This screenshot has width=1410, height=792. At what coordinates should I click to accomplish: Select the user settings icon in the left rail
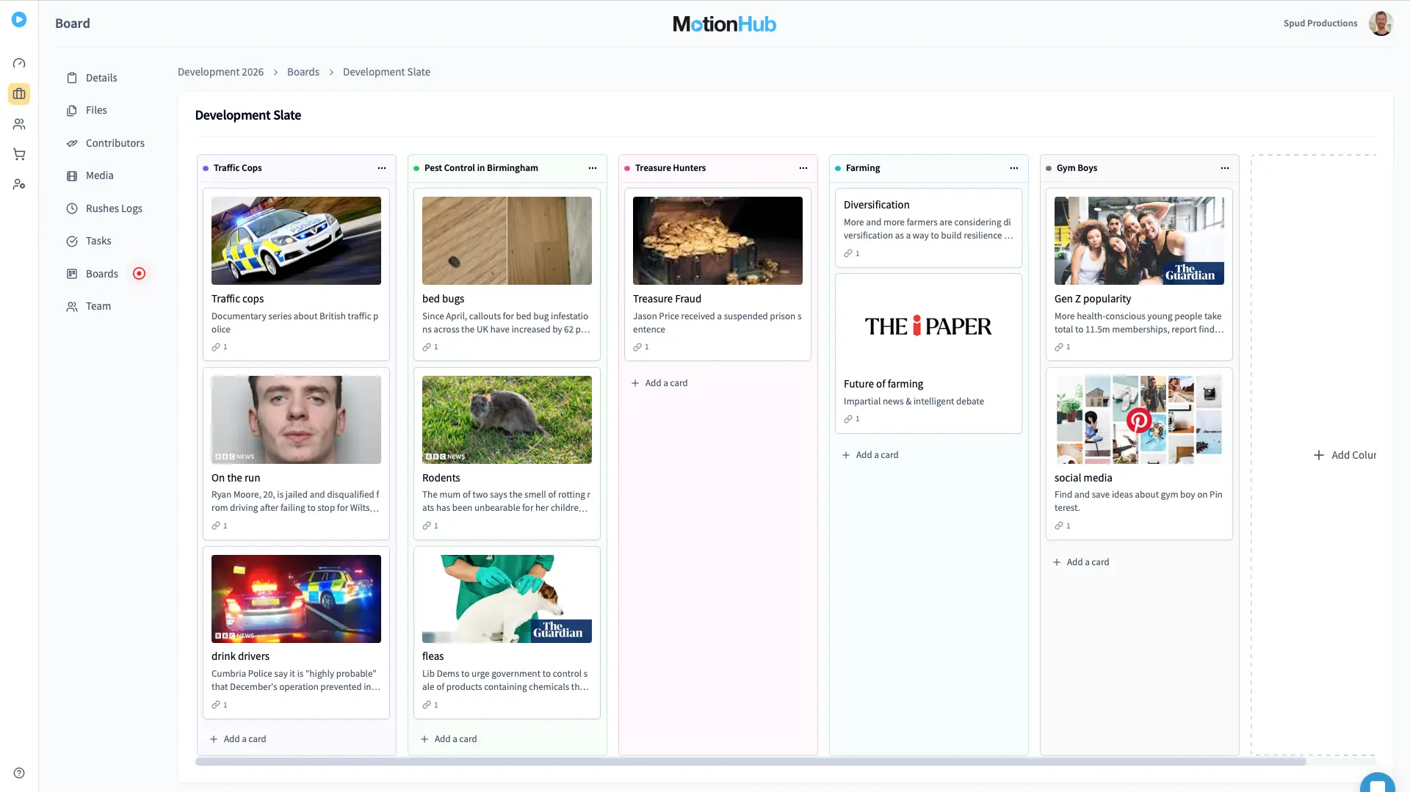(x=19, y=184)
